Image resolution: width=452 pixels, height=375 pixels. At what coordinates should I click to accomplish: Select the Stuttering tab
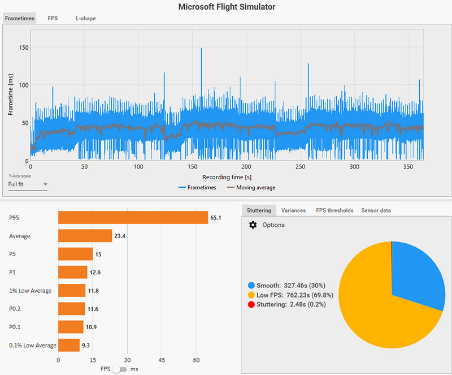click(x=259, y=210)
